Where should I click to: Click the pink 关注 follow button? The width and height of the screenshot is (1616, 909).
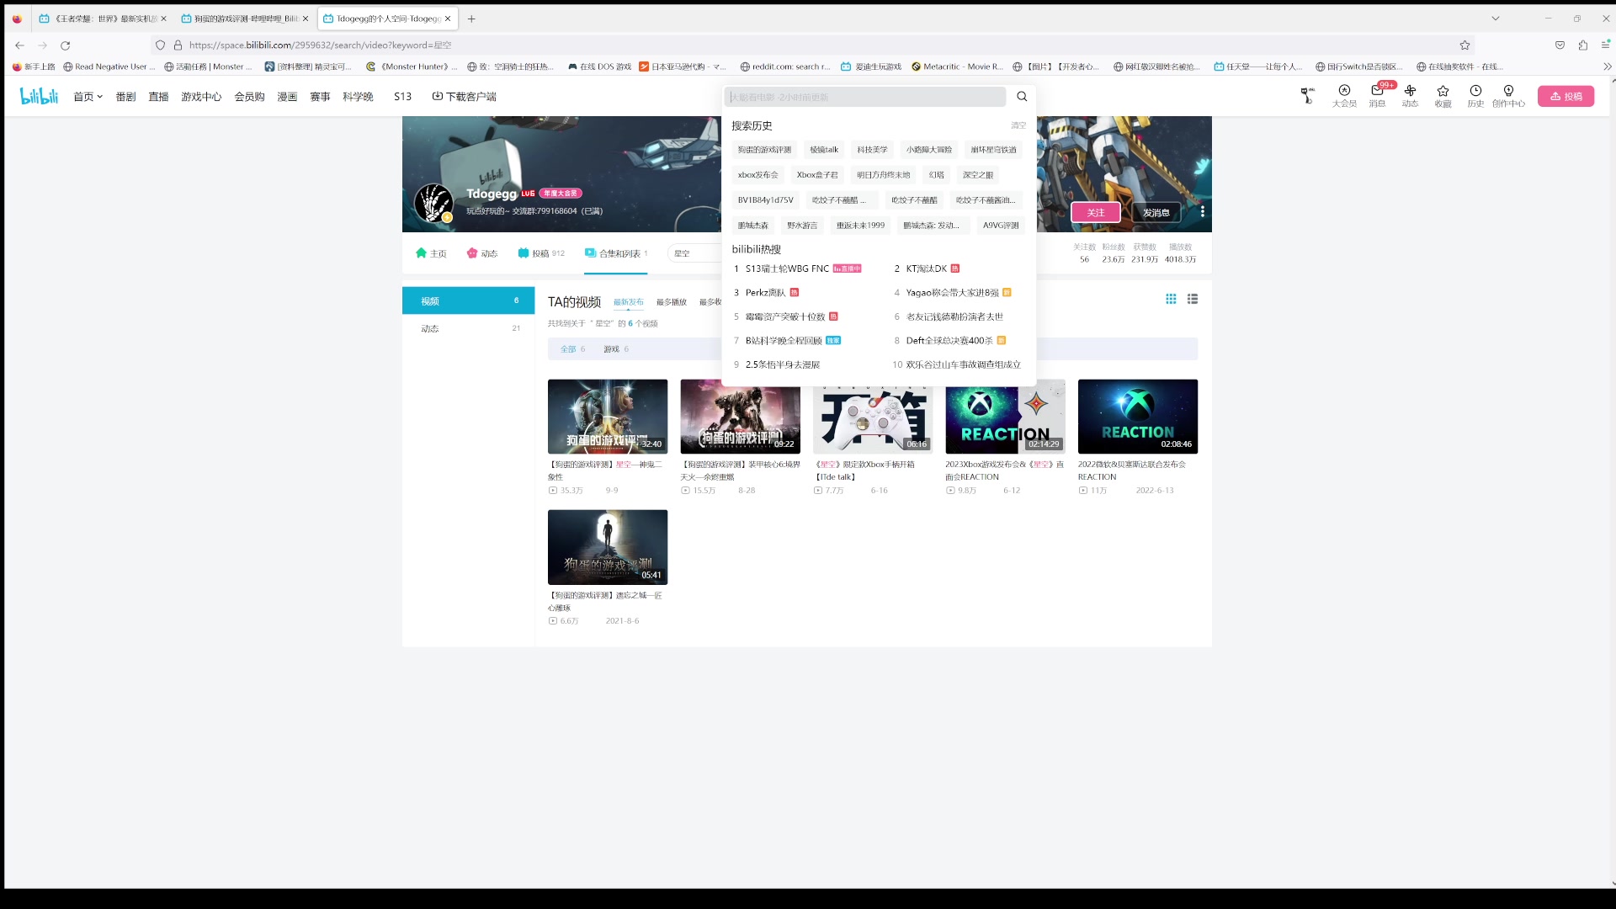pos(1095,212)
